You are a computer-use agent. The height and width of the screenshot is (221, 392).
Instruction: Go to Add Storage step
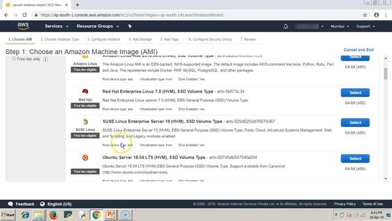(140, 39)
